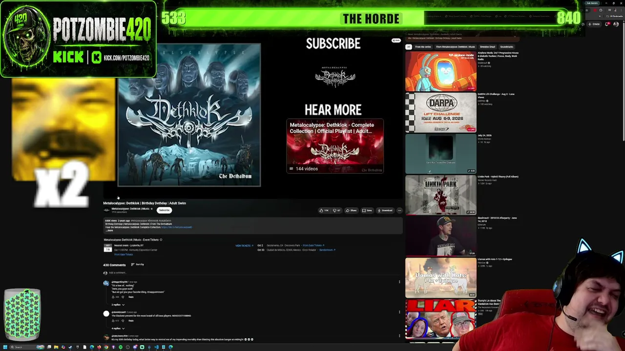
Task: Open Spotify from the taskbar
Action: click(121, 347)
